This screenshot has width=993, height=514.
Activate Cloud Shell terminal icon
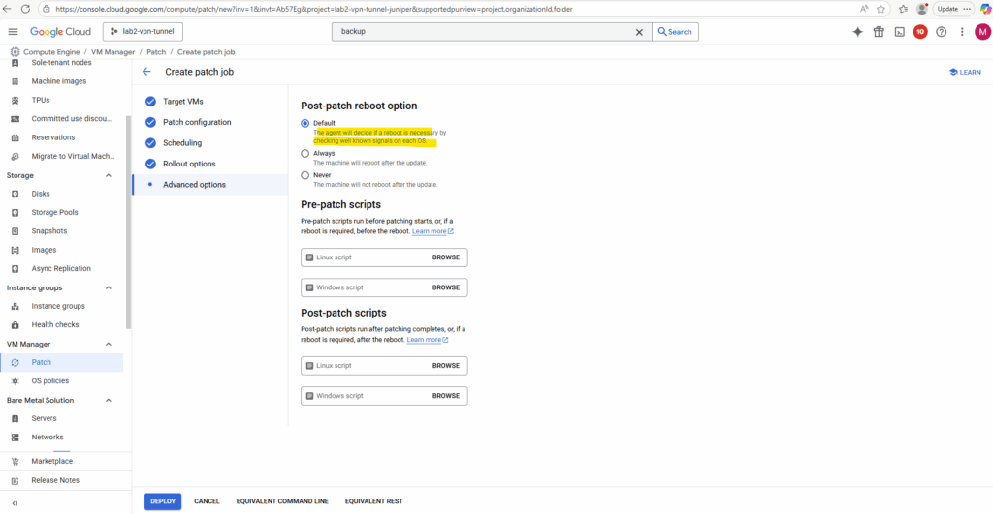coord(899,32)
